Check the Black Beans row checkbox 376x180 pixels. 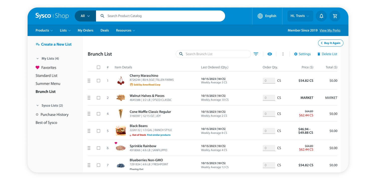99,131
